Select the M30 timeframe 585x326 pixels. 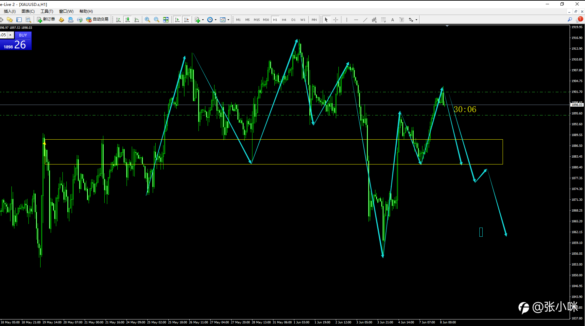tap(266, 20)
